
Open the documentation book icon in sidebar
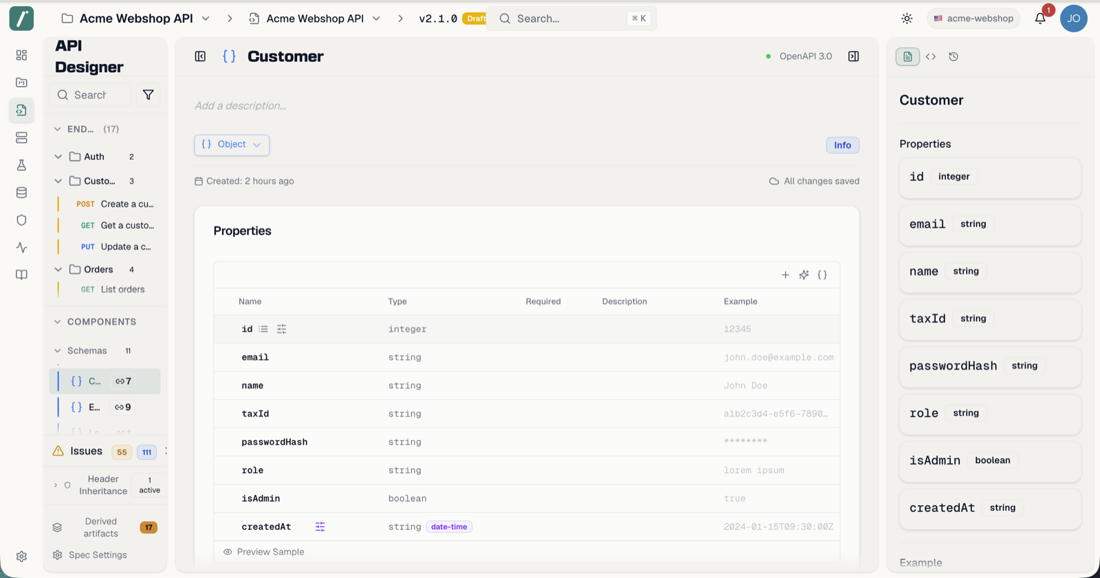[21, 275]
